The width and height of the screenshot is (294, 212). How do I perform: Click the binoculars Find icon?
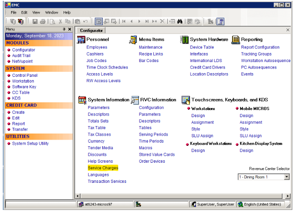[180, 21]
